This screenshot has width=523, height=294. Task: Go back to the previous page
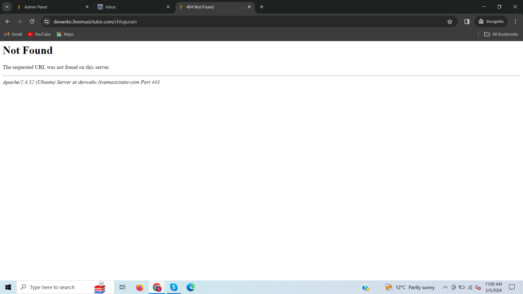pos(7,21)
